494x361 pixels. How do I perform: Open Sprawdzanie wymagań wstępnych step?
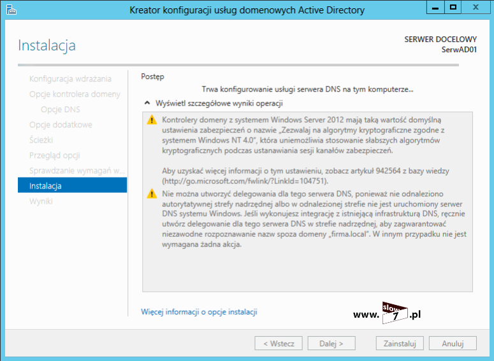click(77, 171)
